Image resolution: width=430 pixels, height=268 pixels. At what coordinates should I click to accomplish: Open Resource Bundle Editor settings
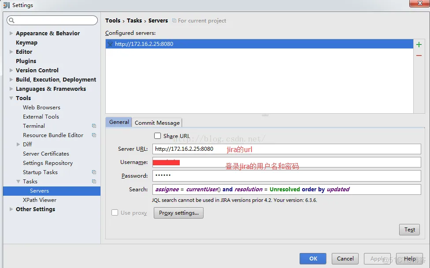click(53, 135)
